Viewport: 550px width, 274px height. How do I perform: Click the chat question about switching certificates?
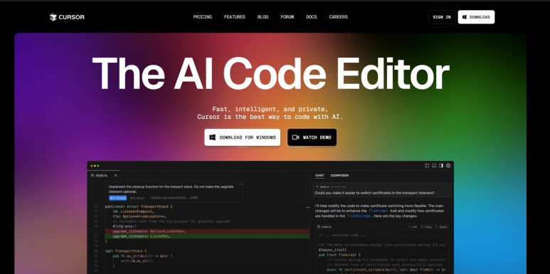click(375, 193)
